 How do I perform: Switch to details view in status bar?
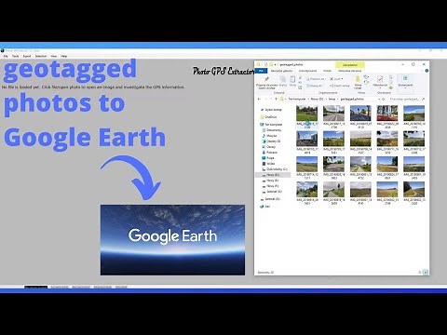(420, 273)
